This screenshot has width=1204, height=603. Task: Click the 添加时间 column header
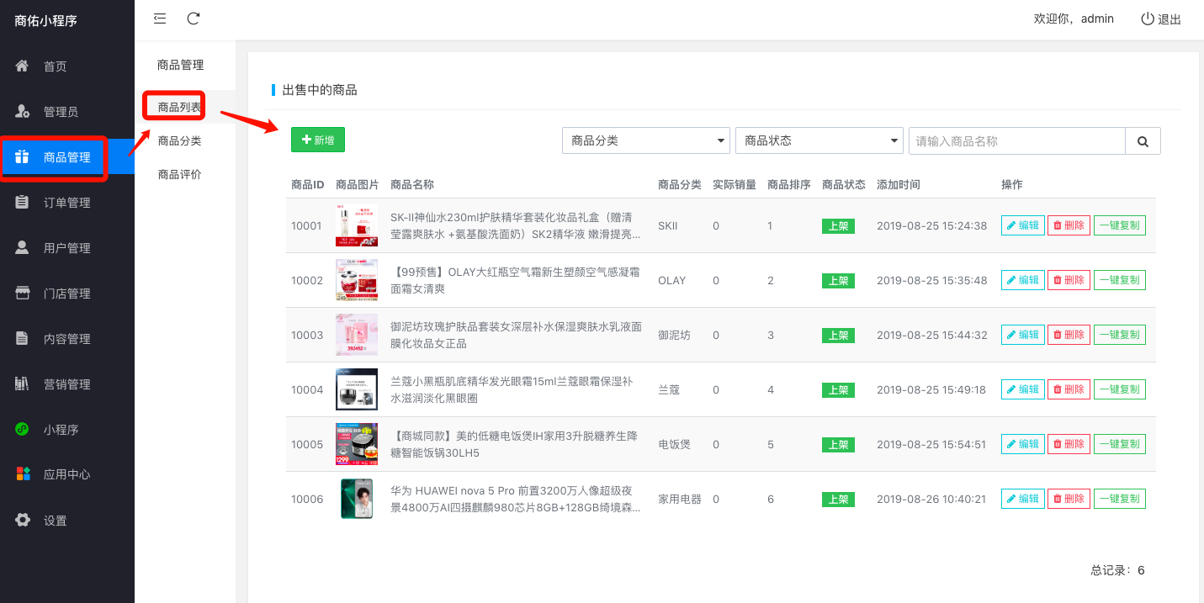(x=899, y=184)
